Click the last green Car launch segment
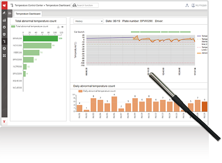This screenshot has width=222, height=163. [185, 32]
